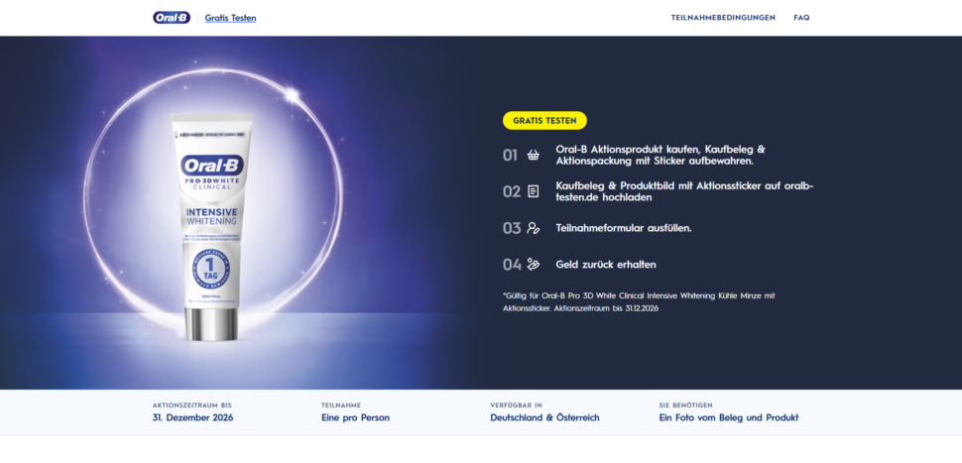Image resolution: width=962 pixels, height=463 pixels.
Task: Click the value 'Deutschland & Österreich'
Action: tap(544, 417)
